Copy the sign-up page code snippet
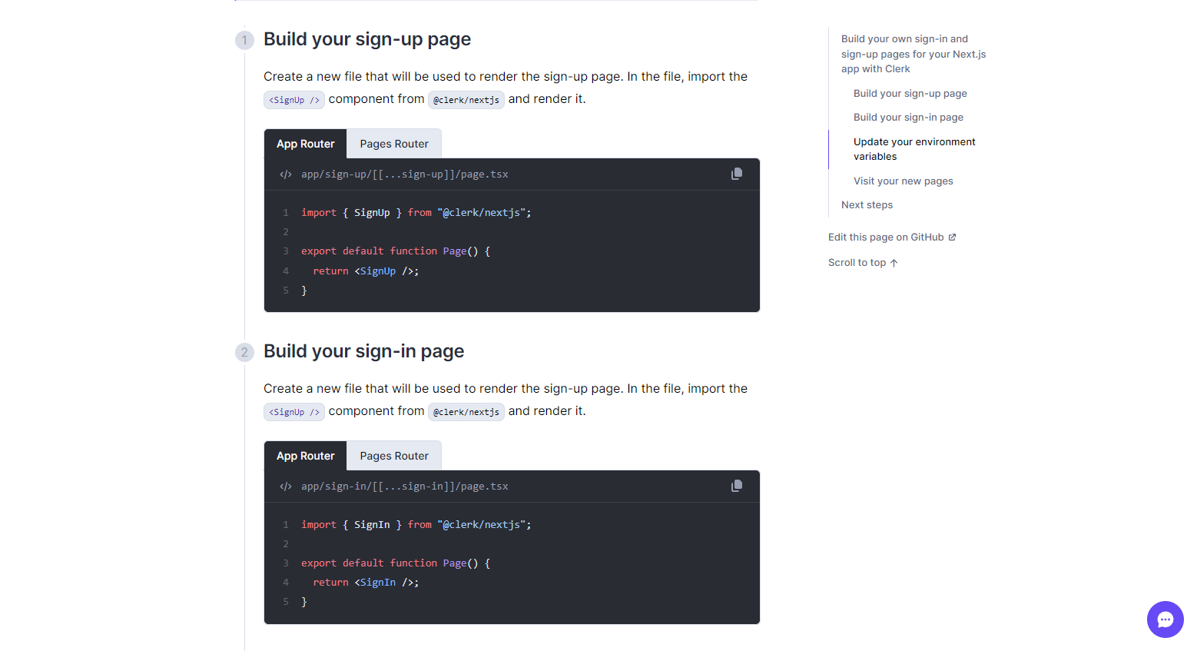1197x651 pixels. point(737,174)
